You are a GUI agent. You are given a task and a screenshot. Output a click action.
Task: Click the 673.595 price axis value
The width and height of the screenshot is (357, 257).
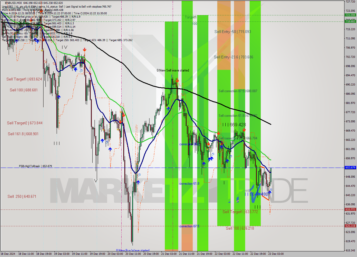click(350, 121)
